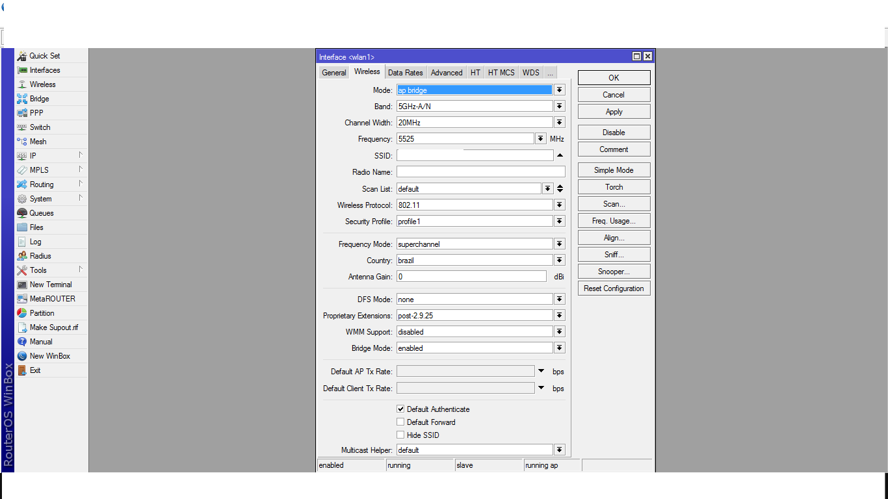Click the Torch button

coord(614,187)
